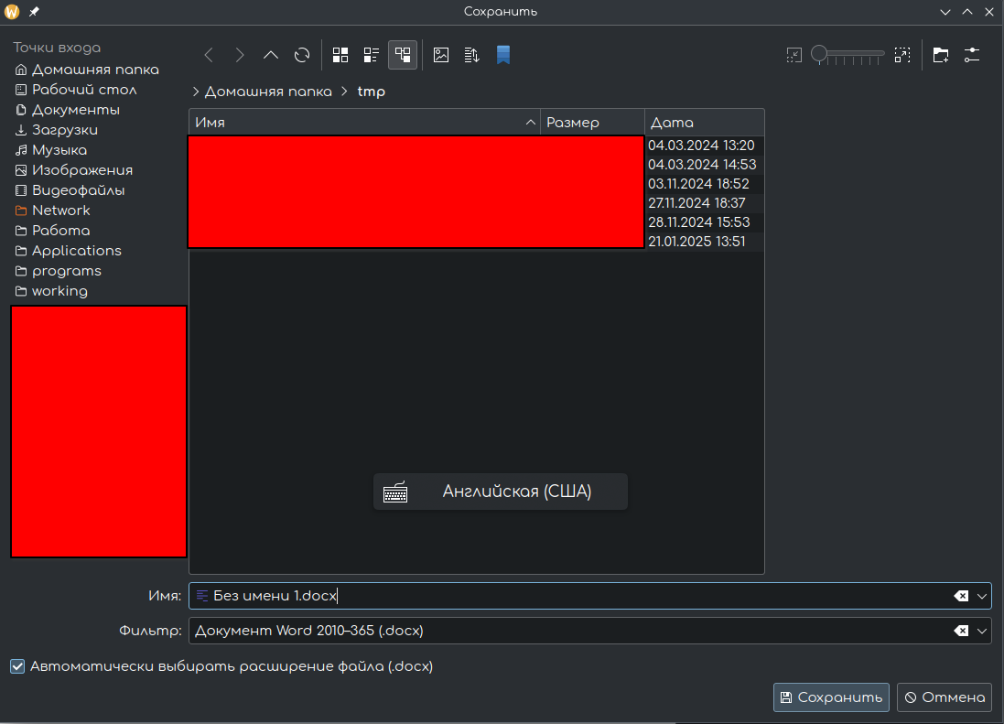
Task: Clear the filter field
Action: [x=961, y=631]
